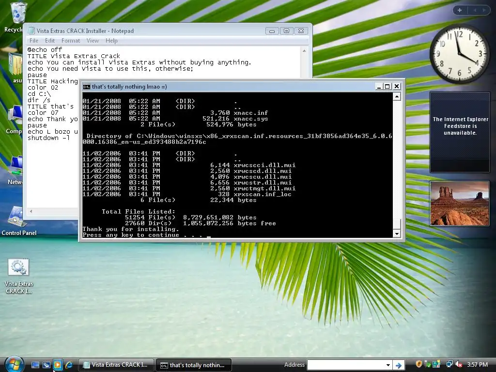Click the 'color 02' line in Notepad
This screenshot has width=496, height=372.
43,87
